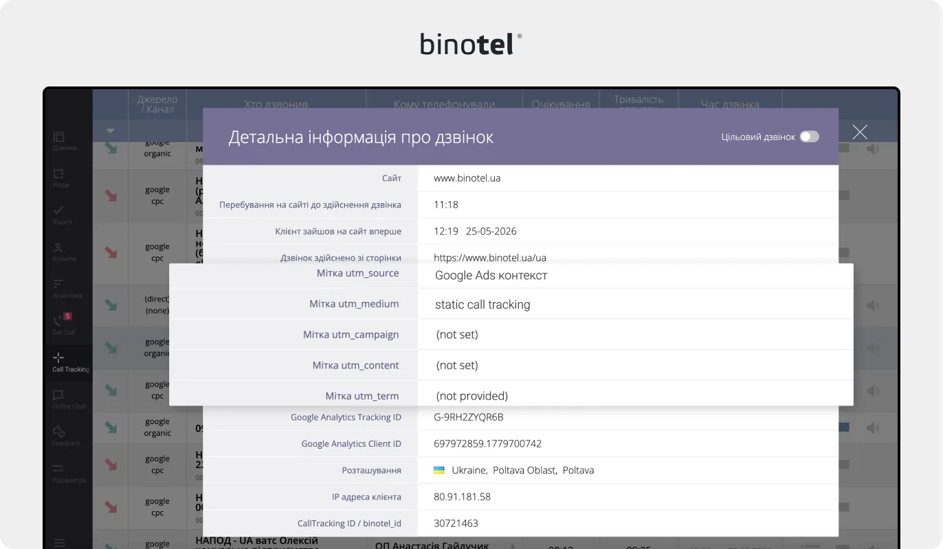Select the (not set) utm_content value
The height and width of the screenshot is (549, 943).
click(x=456, y=365)
